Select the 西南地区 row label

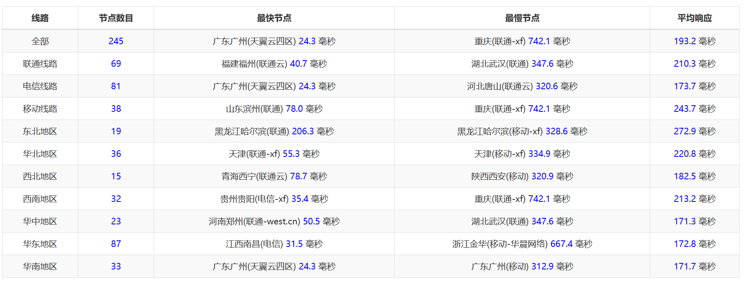click(x=40, y=199)
